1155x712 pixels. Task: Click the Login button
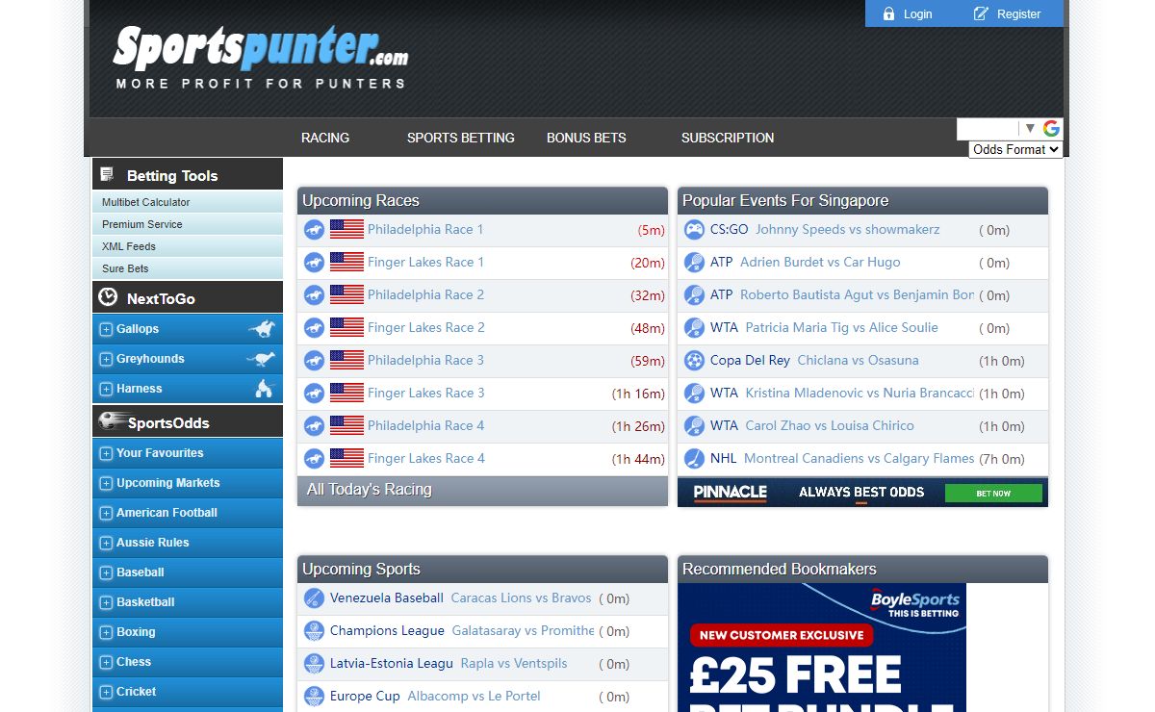pos(908,13)
